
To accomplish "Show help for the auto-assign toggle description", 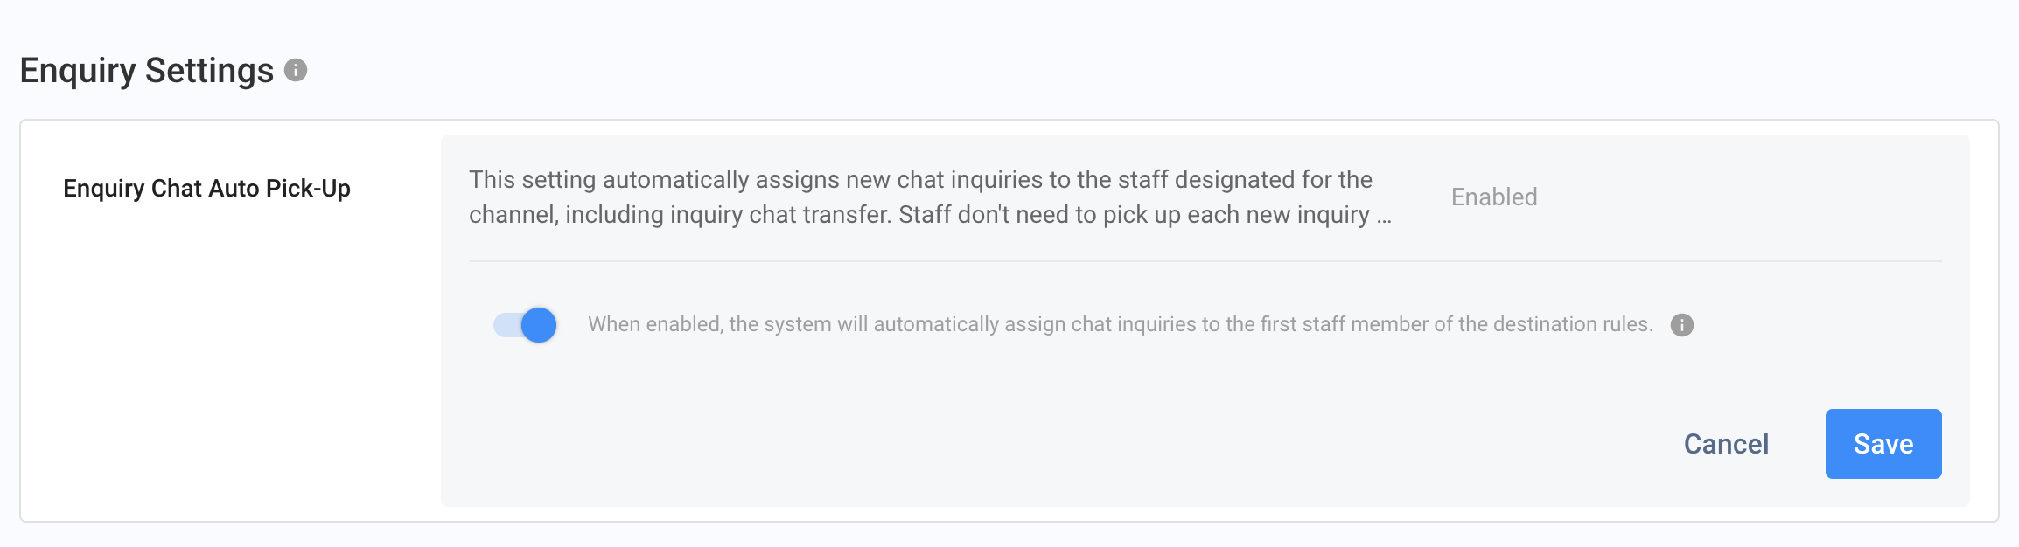I will (x=1681, y=325).
